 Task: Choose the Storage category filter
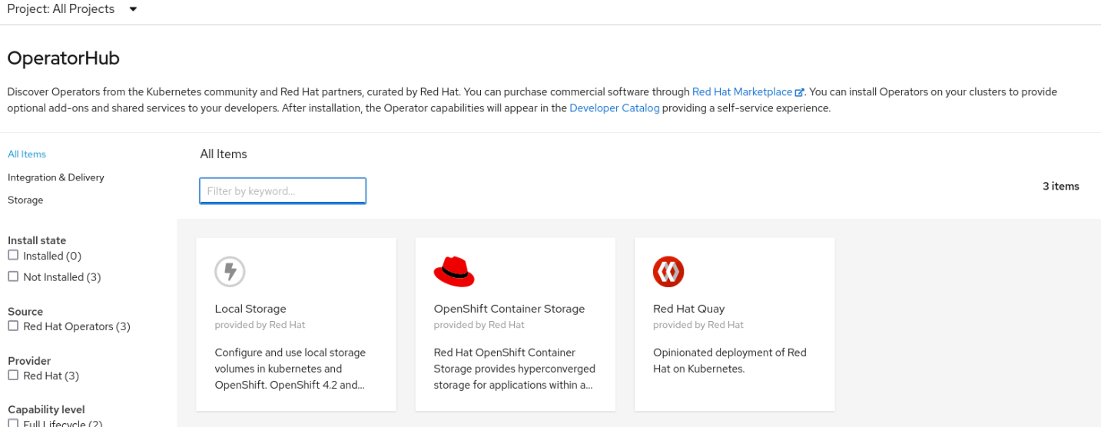[x=25, y=200]
